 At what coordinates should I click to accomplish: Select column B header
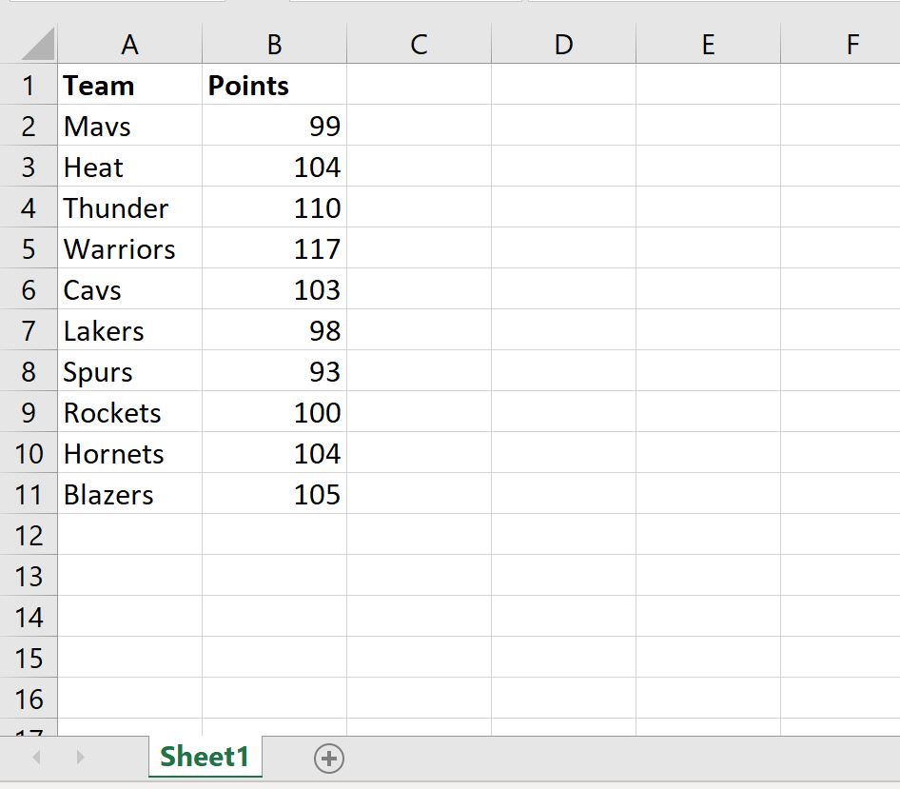click(x=274, y=44)
